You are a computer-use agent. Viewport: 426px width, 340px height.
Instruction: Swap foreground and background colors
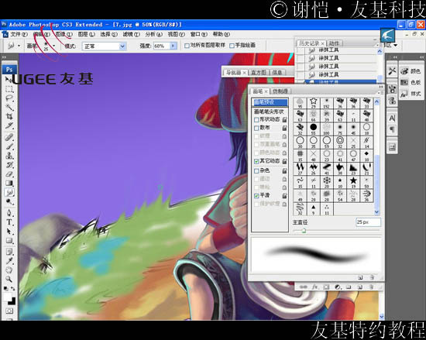(12, 289)
